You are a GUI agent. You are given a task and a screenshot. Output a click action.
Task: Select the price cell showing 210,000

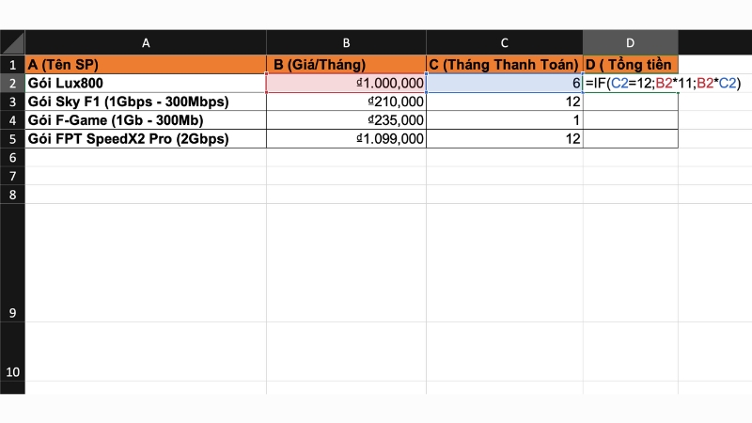tap(346, 102)
